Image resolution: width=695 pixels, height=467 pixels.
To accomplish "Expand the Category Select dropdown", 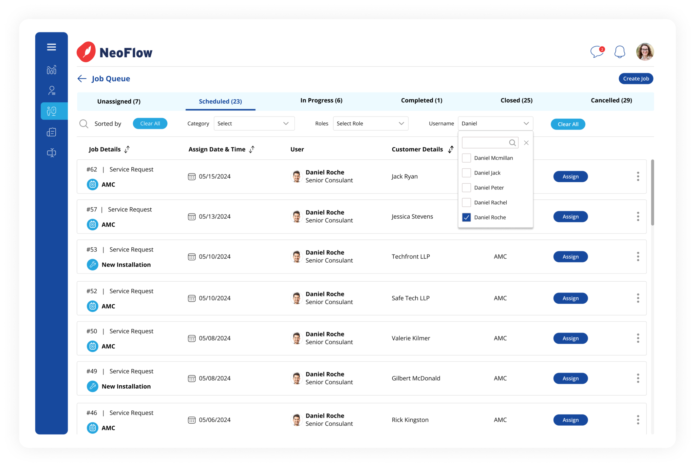I will coord(254,124).
